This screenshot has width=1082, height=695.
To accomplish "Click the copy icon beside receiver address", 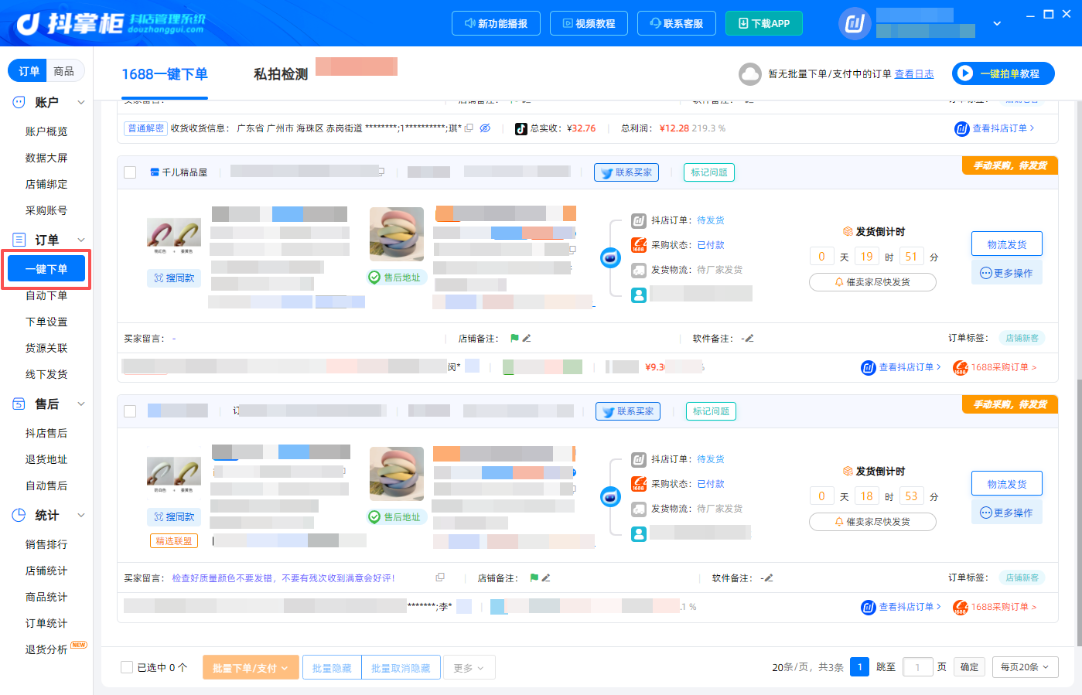I will pyautogui.click(x=469, y=128).
